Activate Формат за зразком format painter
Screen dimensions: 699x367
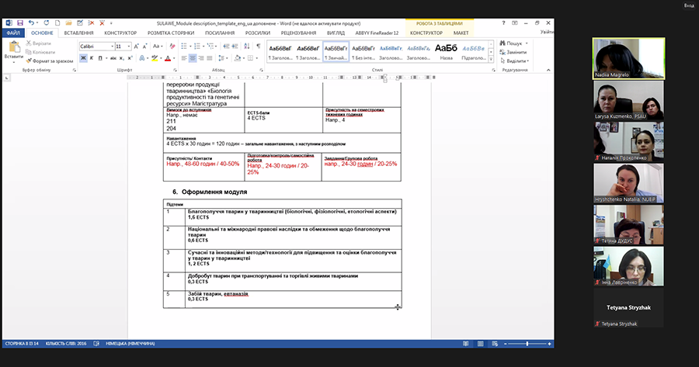click(50, 61)
